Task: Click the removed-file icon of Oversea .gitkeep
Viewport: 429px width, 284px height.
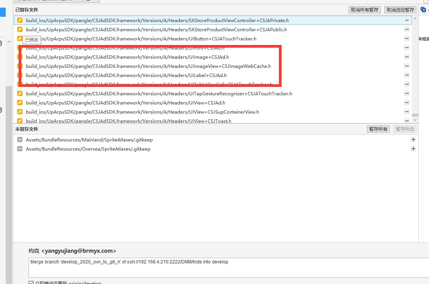Action: (x=20, y=149)
